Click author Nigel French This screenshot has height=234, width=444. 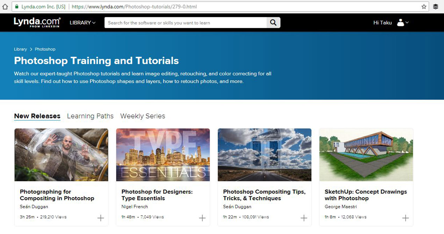pyautogui.click(x=134, y=207)
